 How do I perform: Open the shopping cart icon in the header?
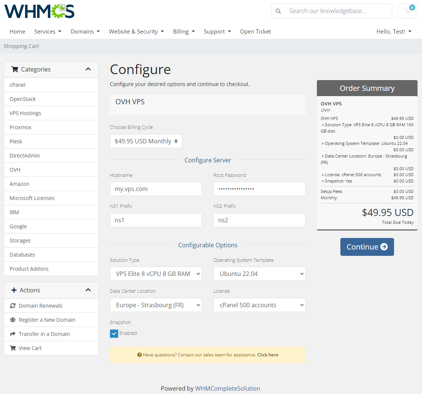coord(407,11)
